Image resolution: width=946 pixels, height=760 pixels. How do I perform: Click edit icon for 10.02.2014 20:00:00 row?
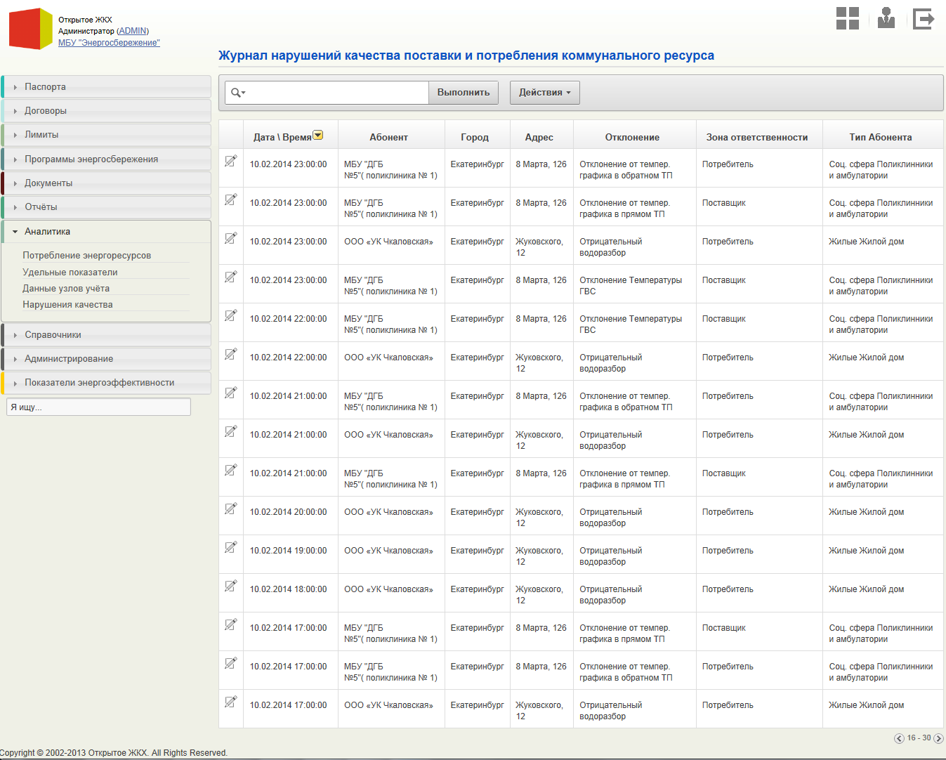tap(230, 509)
